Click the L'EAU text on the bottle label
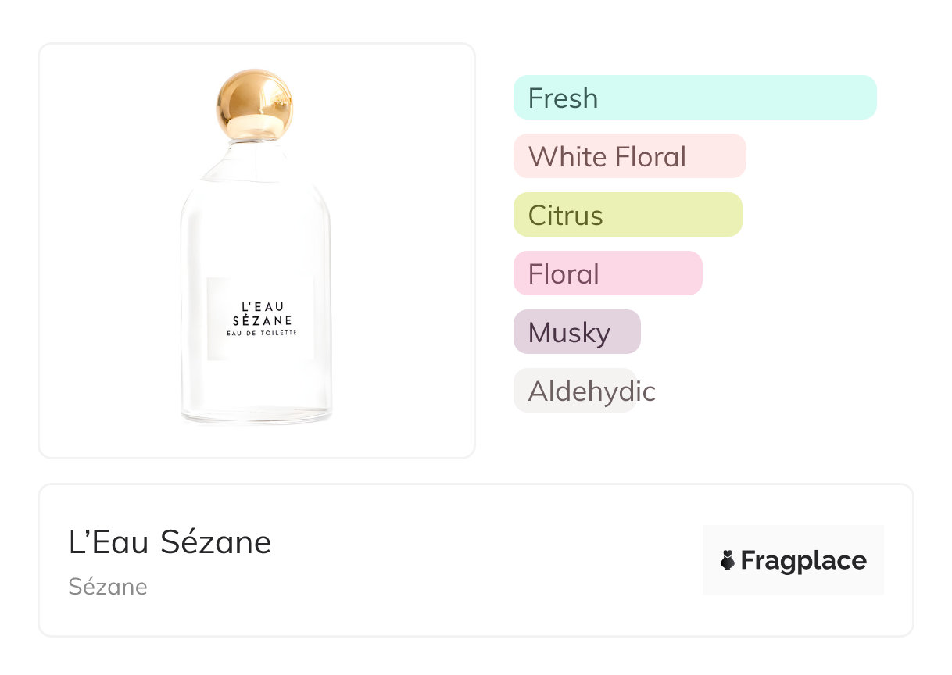 click(262, 306)
